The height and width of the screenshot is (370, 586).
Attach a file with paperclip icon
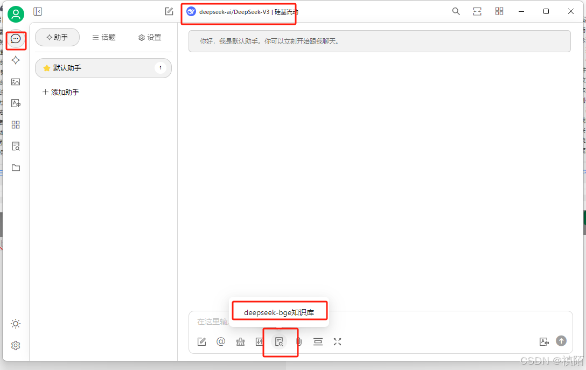coord(299,341)
